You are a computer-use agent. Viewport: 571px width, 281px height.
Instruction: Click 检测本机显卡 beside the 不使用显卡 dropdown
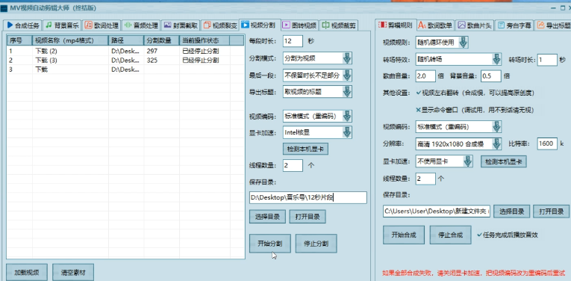(504, 161)
